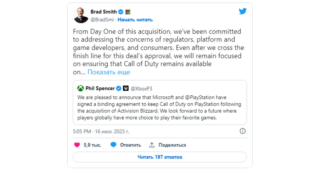Image resolution: width=331 pixels, height=170 pixels.
Task: Open the quoted Phil Spencer tweet text
Action: [159, 108]
